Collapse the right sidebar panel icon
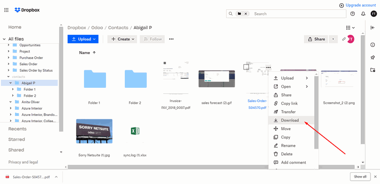Screen dimensions: 380x184 373,28
